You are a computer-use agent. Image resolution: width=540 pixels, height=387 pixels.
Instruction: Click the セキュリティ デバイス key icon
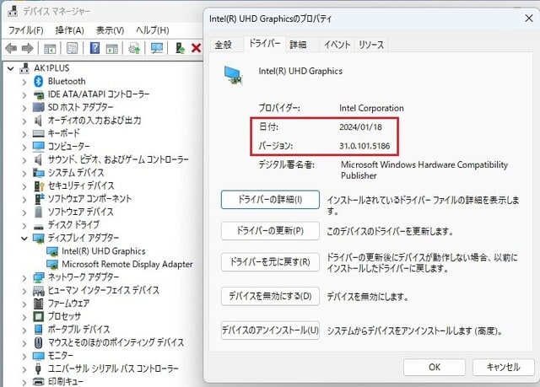39,186
